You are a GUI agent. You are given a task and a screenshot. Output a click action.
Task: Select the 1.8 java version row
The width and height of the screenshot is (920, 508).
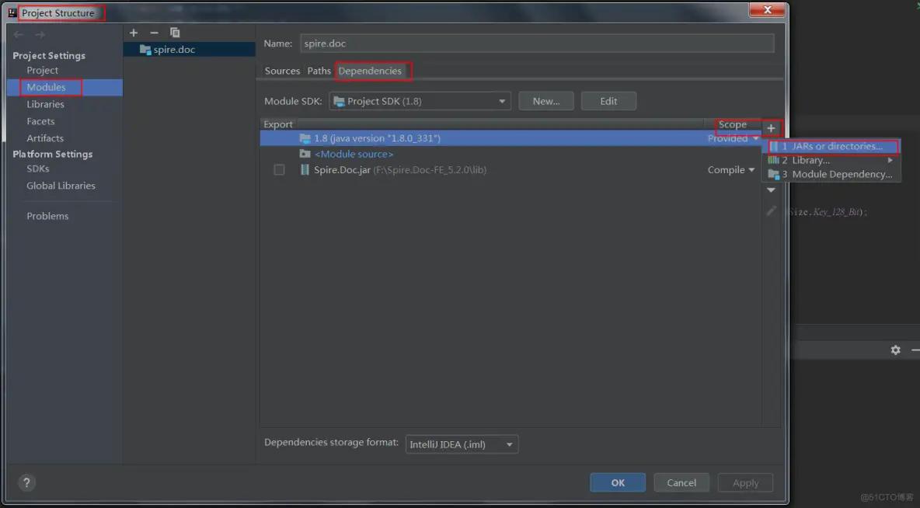click(511, 138)
